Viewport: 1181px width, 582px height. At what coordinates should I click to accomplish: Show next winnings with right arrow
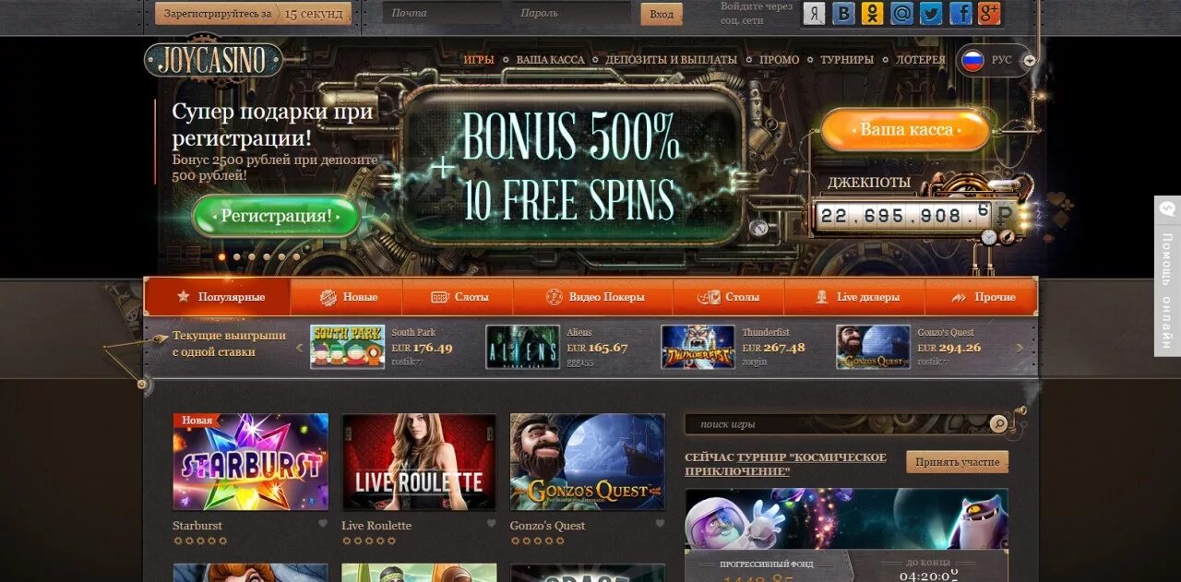pos(1020,348)
